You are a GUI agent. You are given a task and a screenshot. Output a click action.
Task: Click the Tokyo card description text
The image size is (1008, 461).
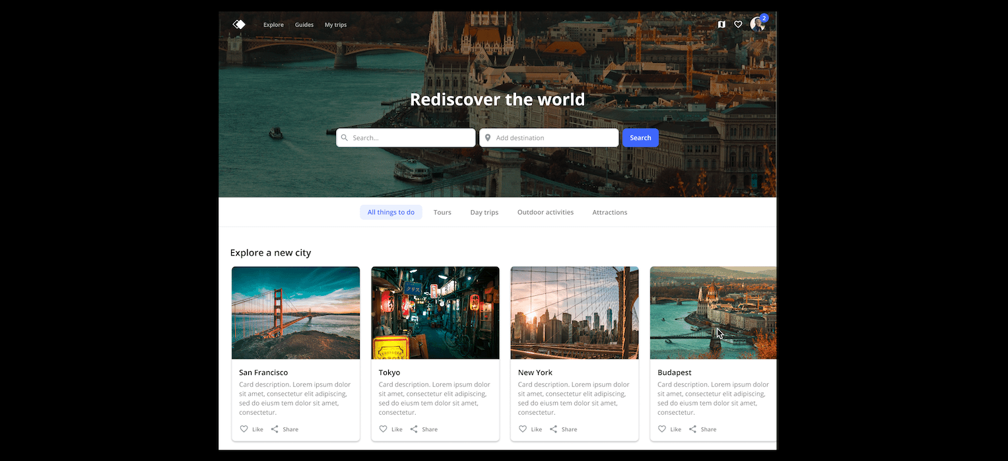434,398
